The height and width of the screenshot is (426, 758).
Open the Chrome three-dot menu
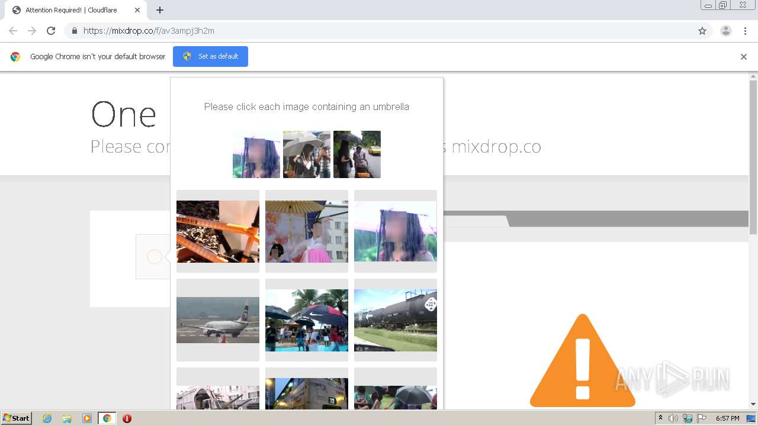[745, 31]
